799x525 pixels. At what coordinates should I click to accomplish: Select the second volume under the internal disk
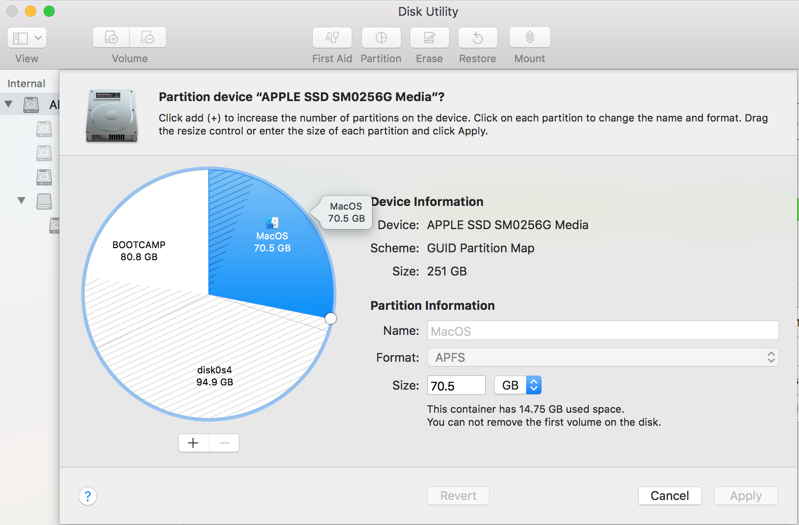tap(44, 153)
